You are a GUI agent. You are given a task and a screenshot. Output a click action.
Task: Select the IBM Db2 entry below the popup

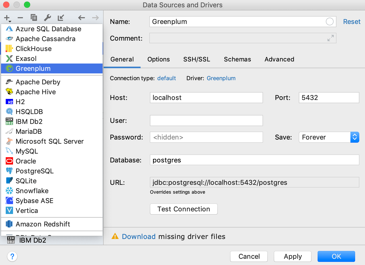tap(52, 240)
